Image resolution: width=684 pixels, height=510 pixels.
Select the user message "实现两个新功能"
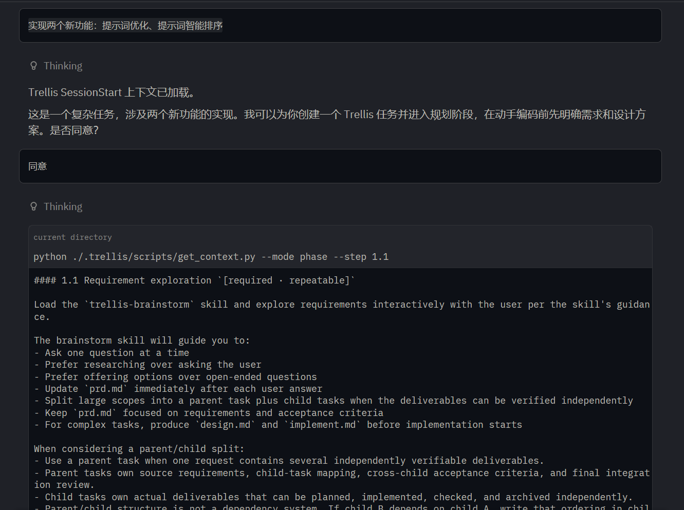(340, 26)
